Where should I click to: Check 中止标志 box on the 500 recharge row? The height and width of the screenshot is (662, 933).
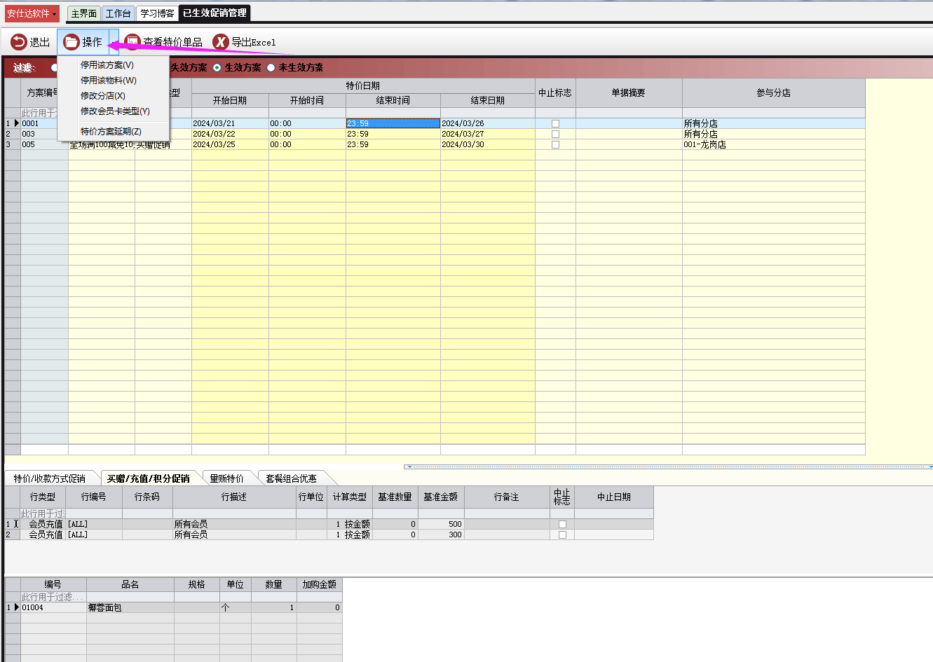pos(562,524)
